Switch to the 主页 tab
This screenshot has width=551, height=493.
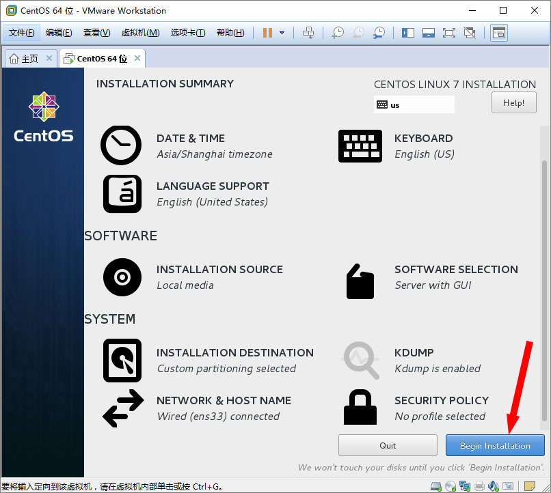pos(25,59)
